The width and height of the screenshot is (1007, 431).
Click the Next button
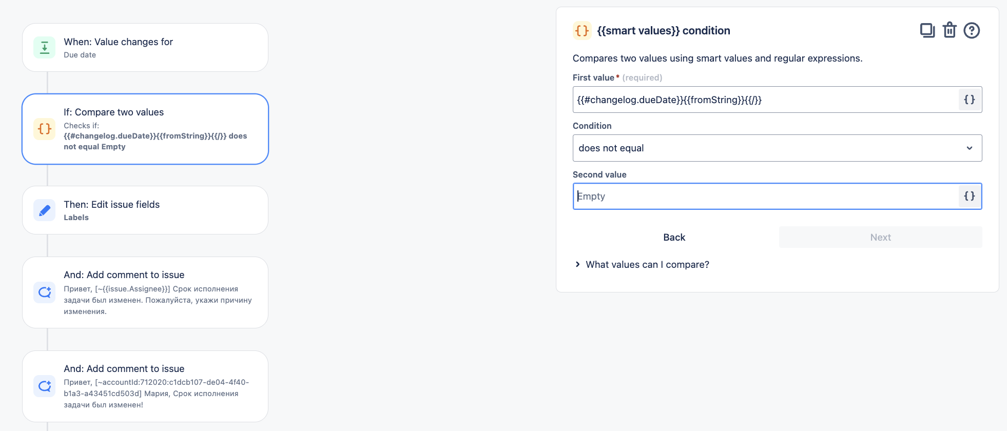coord(881,237)
